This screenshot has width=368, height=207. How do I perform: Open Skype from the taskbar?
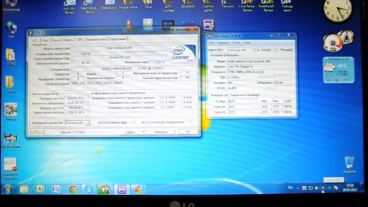[89, 189]
